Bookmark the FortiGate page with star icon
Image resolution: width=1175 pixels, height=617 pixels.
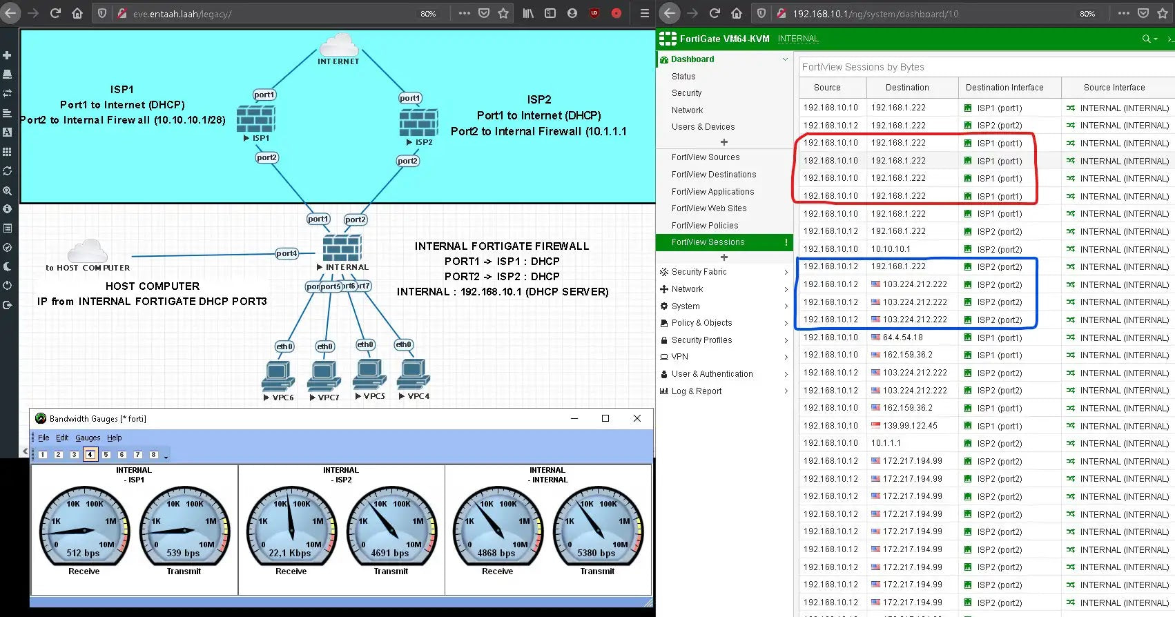(1163, 13)
